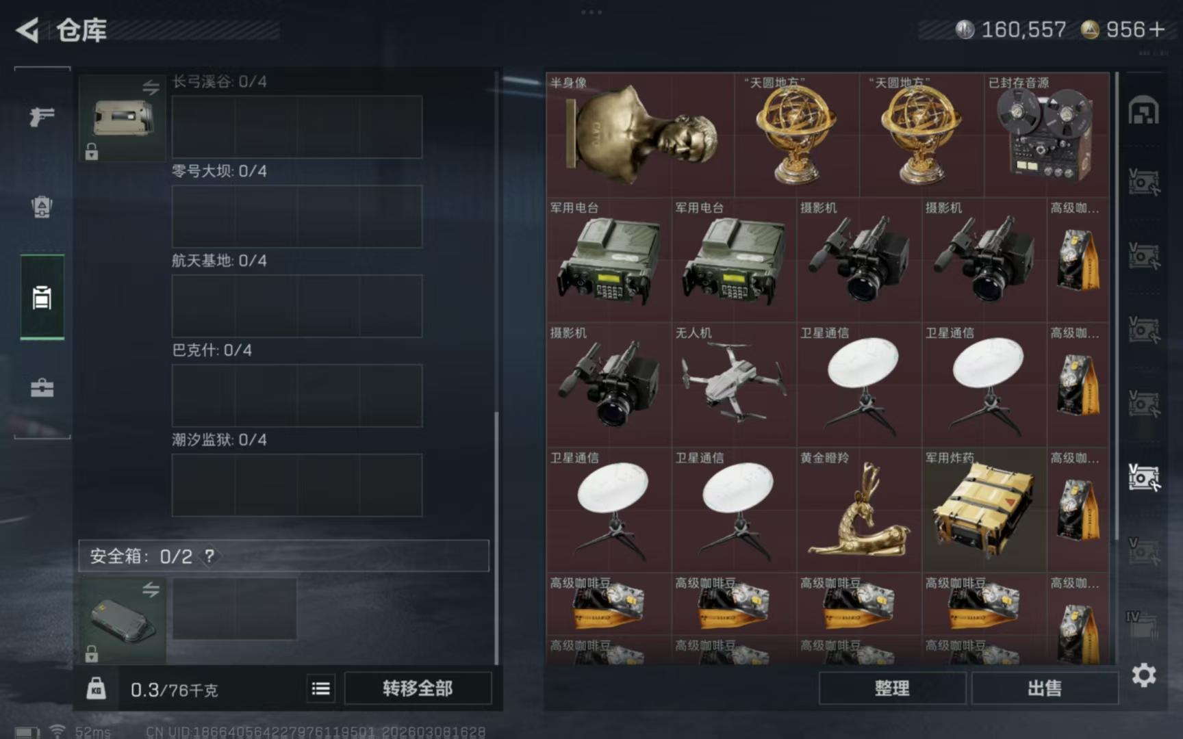The height and width of the screenshot is (739, 1183).
Task: Select the 黄金瞪羚 golden gazelle item
Action: 858,510
